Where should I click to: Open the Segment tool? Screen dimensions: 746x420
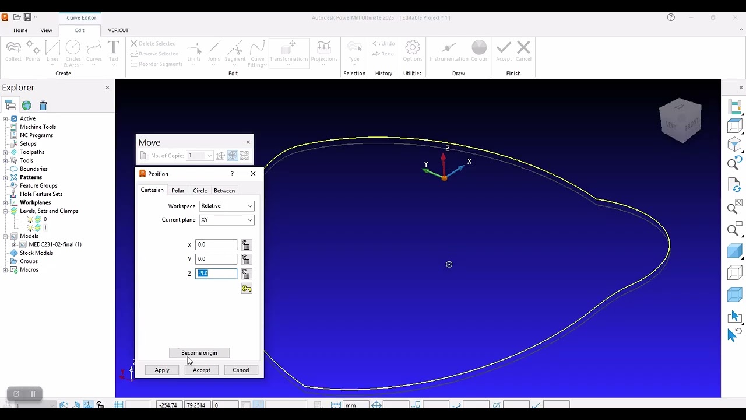(235, 52)
